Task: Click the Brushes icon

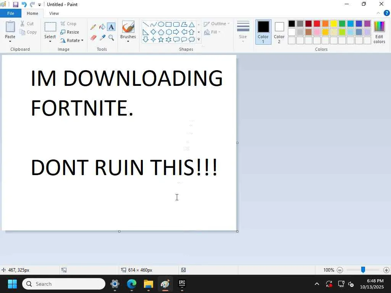Action: pyautogui.click(x=128, y=27)
